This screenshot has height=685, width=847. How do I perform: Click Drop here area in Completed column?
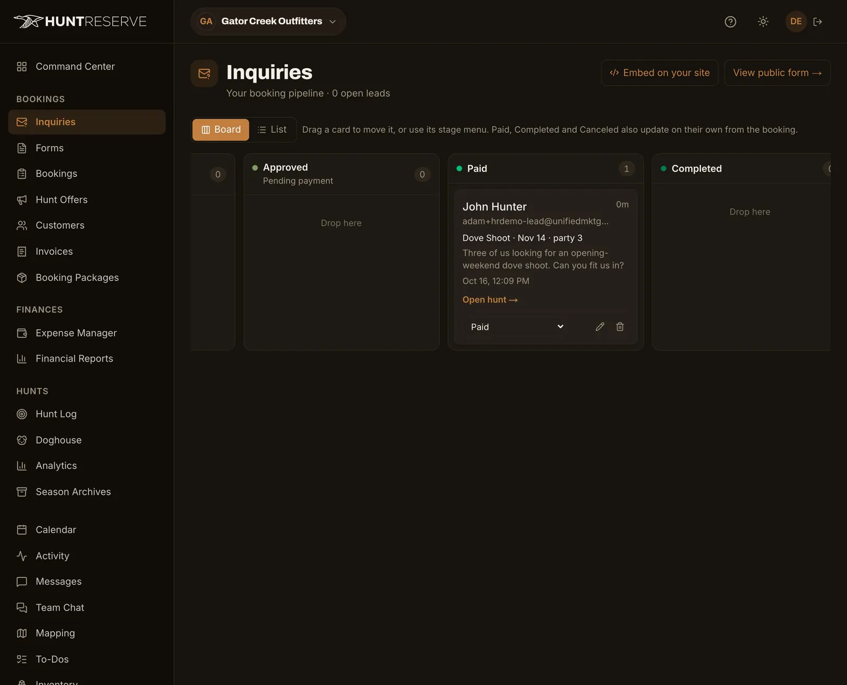click(750, 212)
